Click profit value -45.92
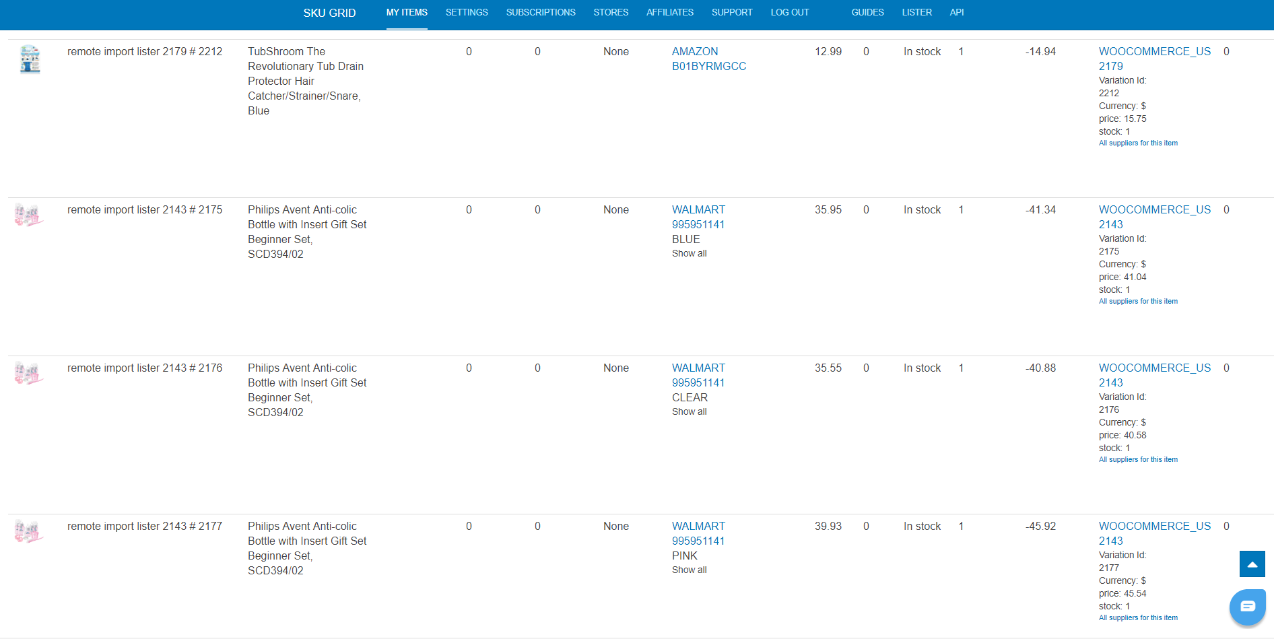 (1040, 526)
